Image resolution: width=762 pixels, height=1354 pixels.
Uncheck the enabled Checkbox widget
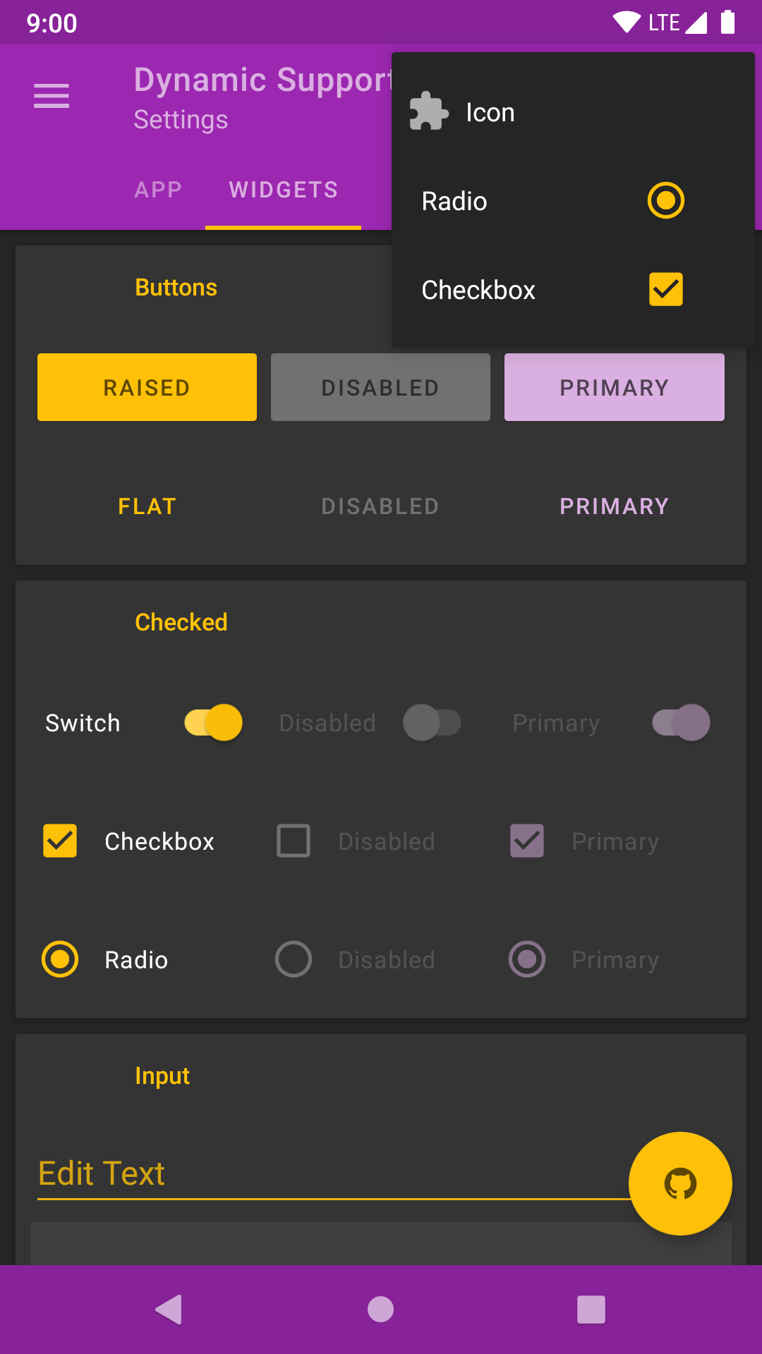(x=59, y=841)
